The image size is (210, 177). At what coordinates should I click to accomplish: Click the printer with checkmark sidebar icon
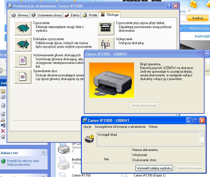(x=3, y=136)
